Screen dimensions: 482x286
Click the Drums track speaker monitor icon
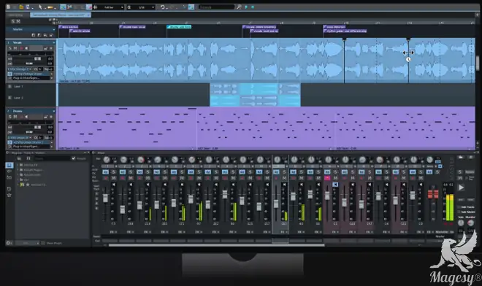click(x=27, y=117)
